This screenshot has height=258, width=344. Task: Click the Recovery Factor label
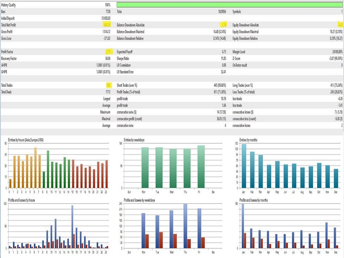9,58
